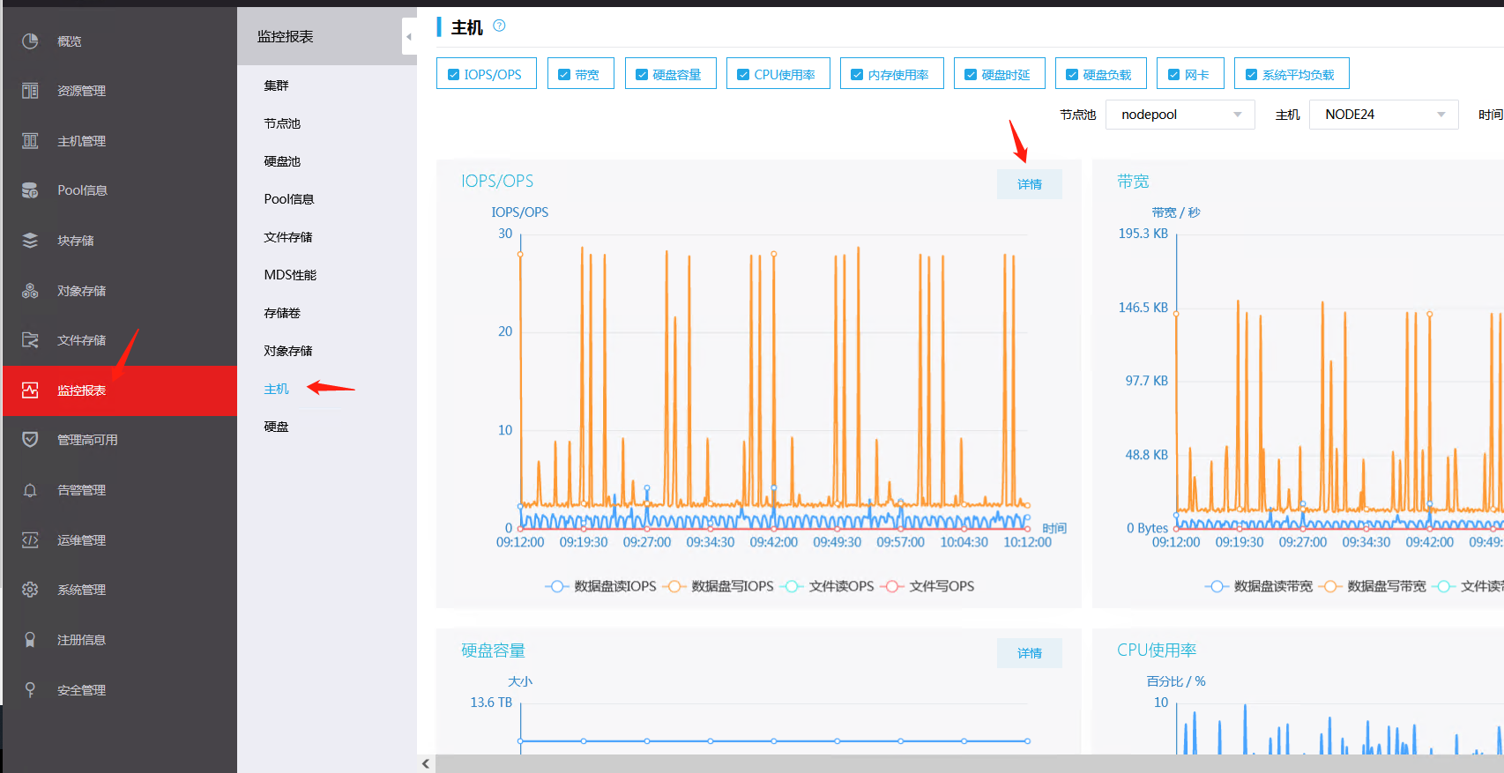
Task: Disable the 硬盘负载 checkbox
Action: 1072,75
